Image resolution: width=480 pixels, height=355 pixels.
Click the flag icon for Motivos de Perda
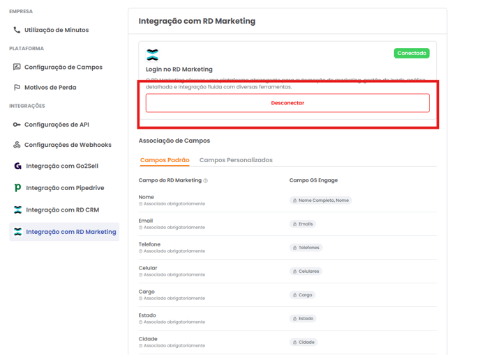point(17,88)
